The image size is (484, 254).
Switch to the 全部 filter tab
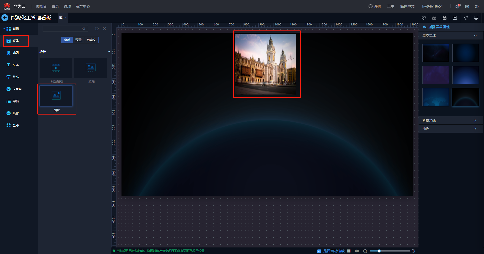click(x=67, y=40)
